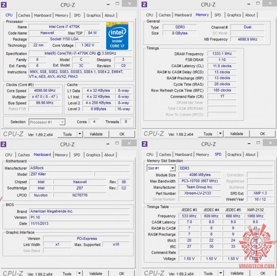Click the PCI-Express version field
Screen dimensions: 277x276
tap(87, 239)
